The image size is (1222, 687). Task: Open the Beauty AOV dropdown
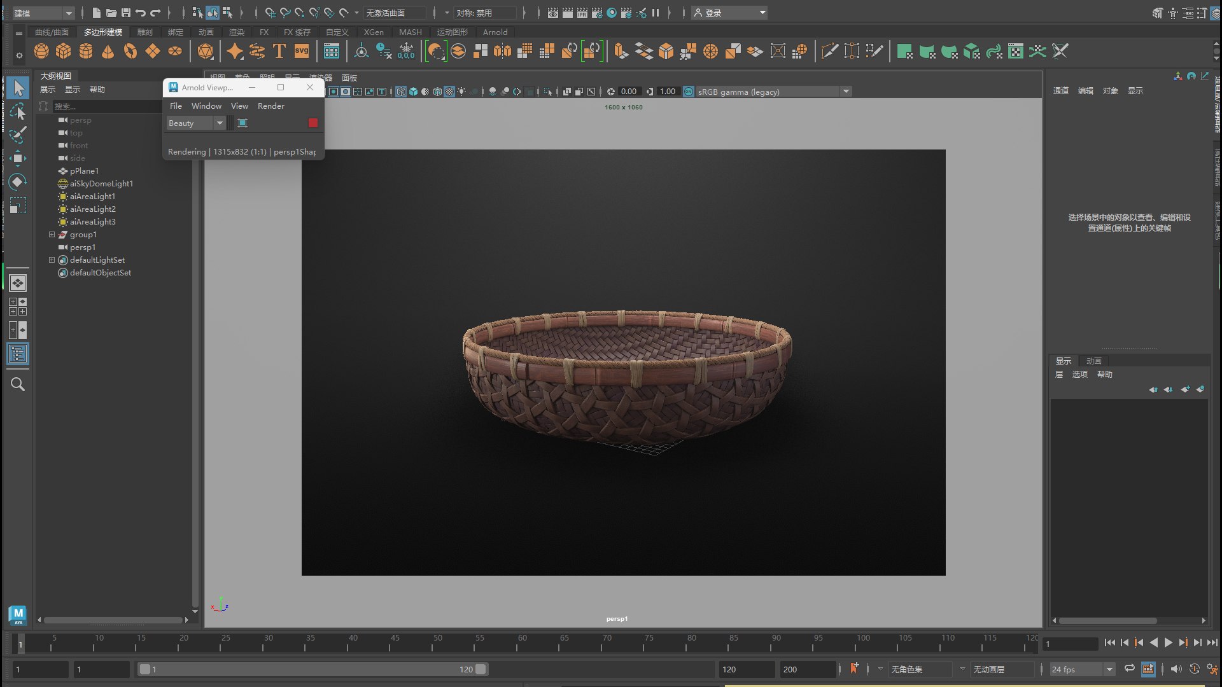(195, 123)
